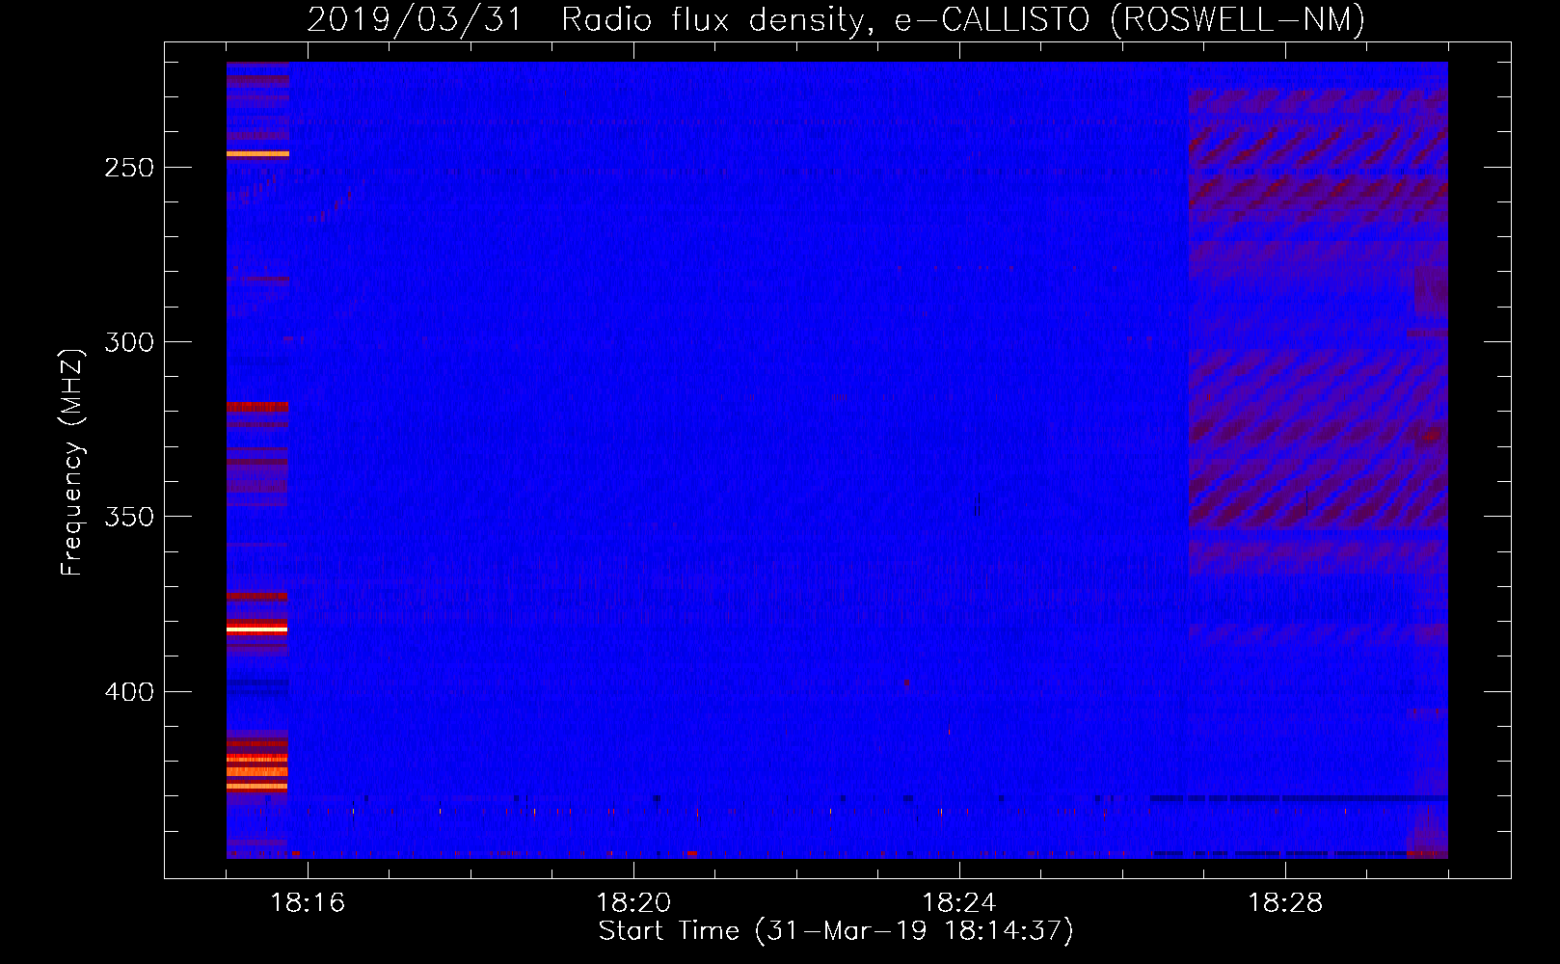Click the '400' frequency tick label
The width and height of the screenshot is (1560, 964).
tap(129, 692)
